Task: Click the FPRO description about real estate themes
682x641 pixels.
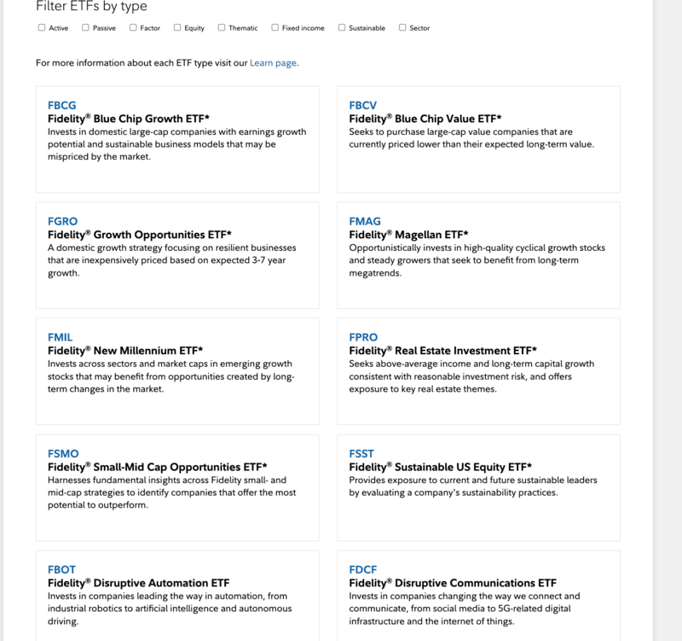Action: click(x=471, y=376)
